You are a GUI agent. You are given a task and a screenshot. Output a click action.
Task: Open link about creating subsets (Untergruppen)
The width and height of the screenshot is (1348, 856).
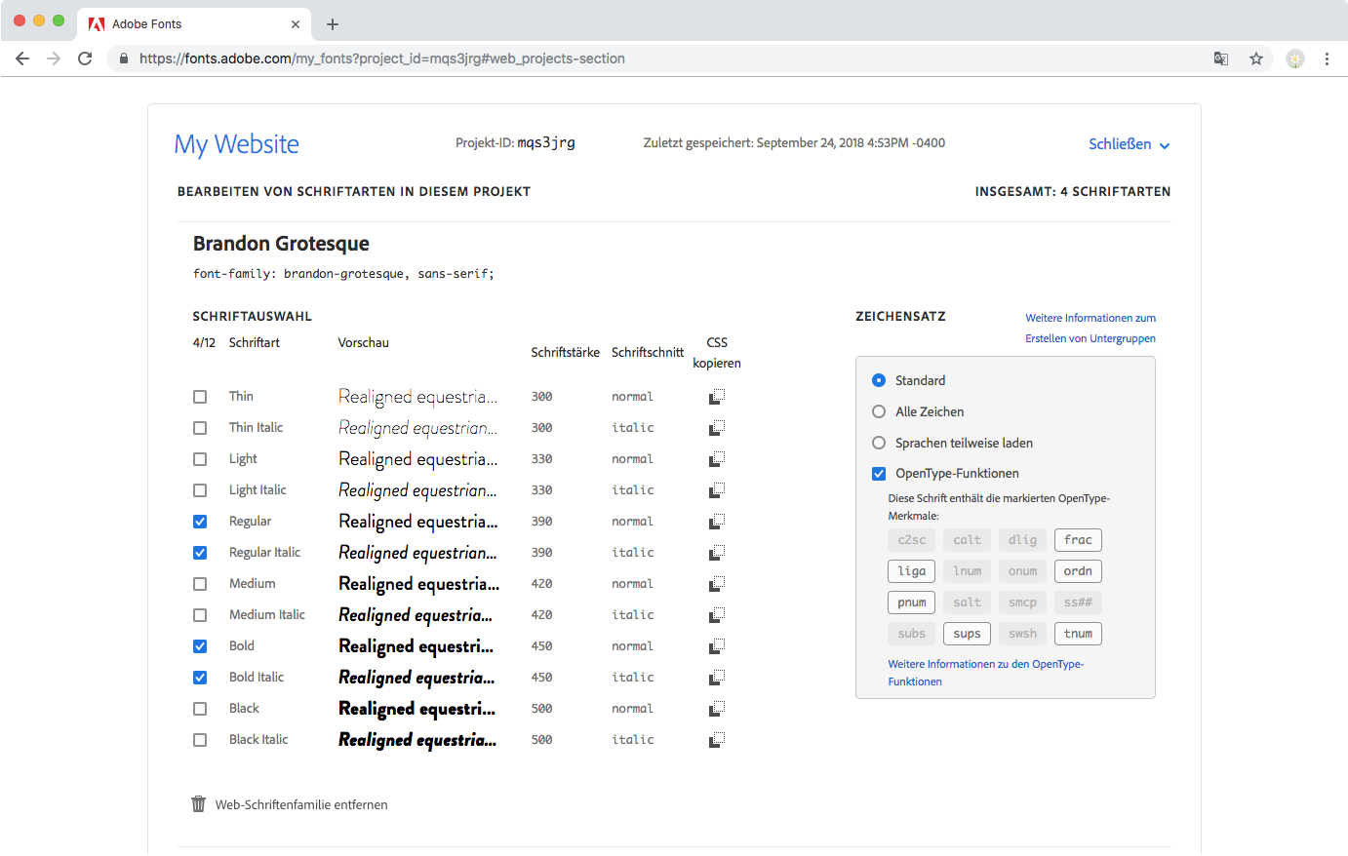pyautogui.click(x=1090, y=329)
